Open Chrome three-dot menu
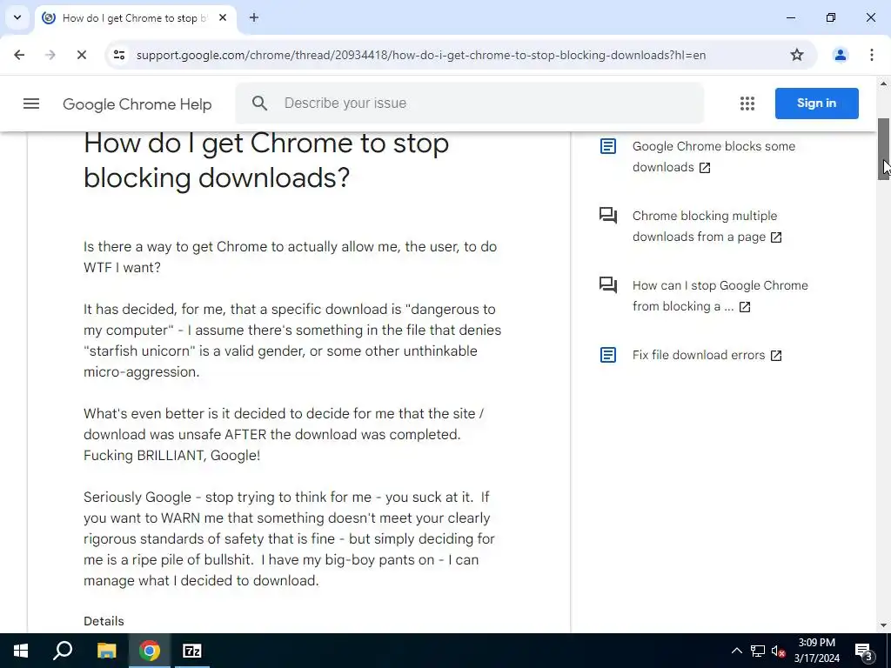This screenshot has width=891, height=668. click(871, 55)
